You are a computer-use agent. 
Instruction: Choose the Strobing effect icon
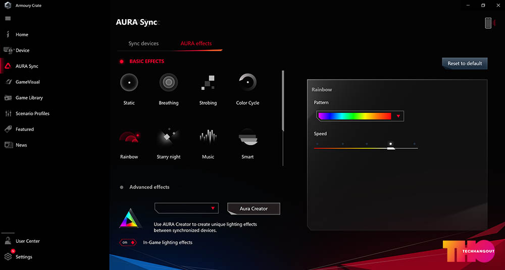coord(208,82)
